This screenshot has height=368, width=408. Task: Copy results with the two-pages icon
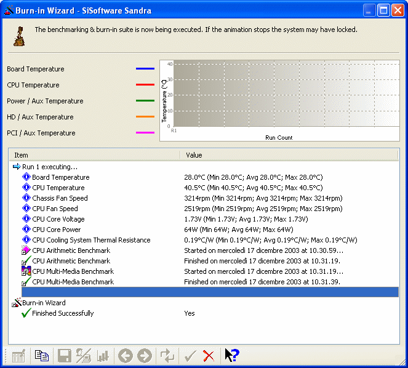pos(42,356)
